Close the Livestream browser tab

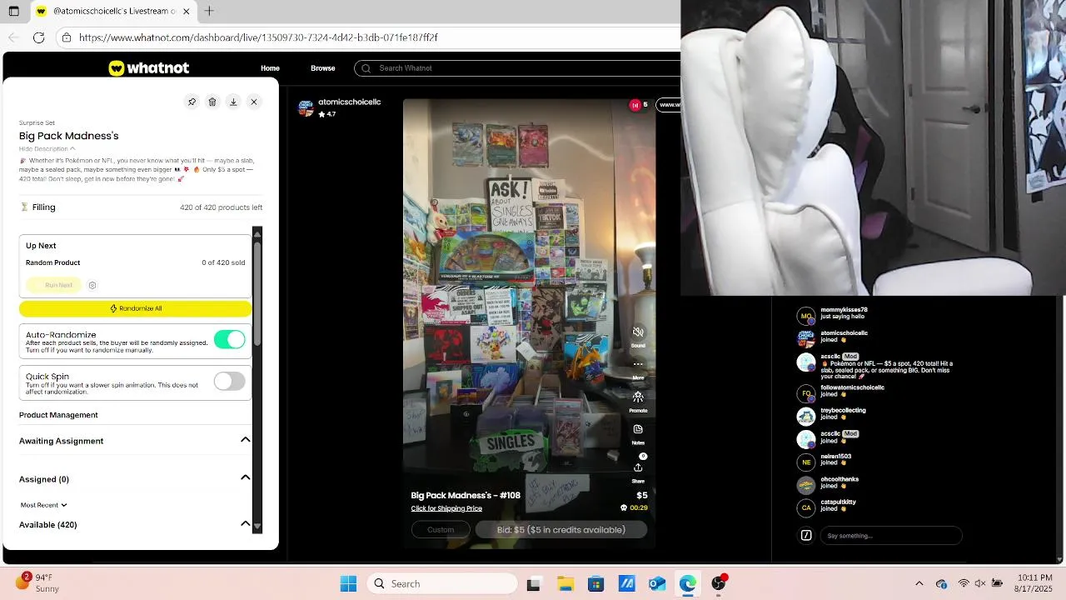(x=186, y=12)
